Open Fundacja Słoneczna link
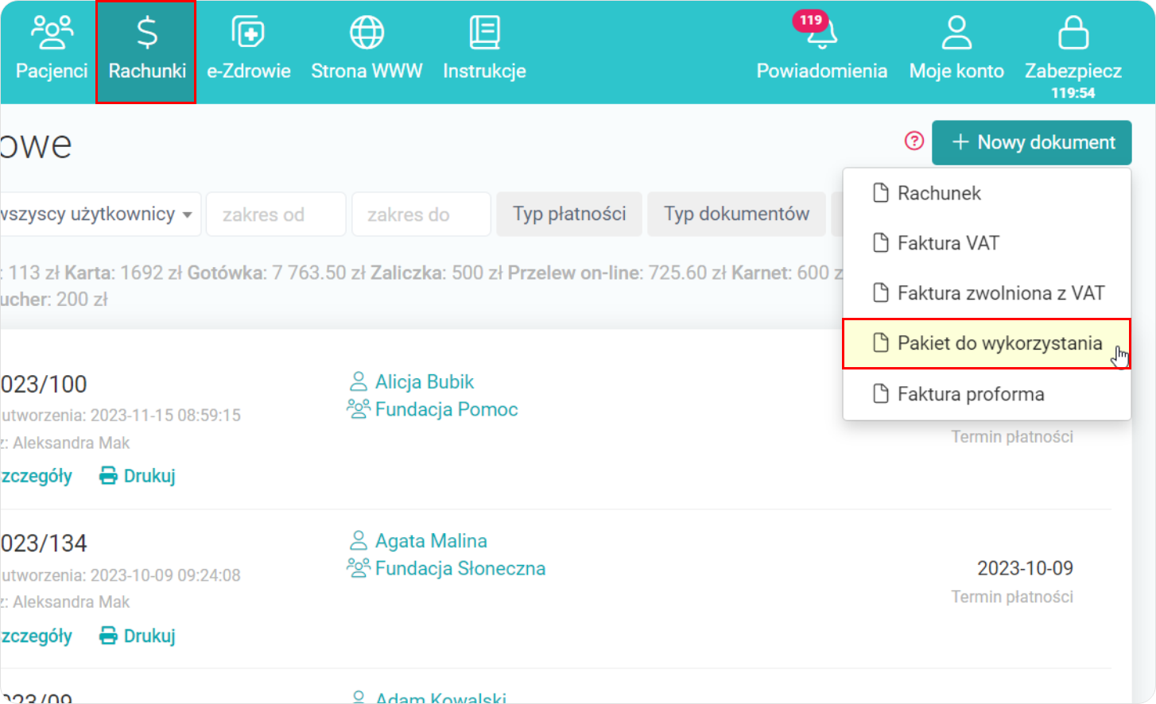The height and width of the screenshot is (704, 1156). [460, 569]
